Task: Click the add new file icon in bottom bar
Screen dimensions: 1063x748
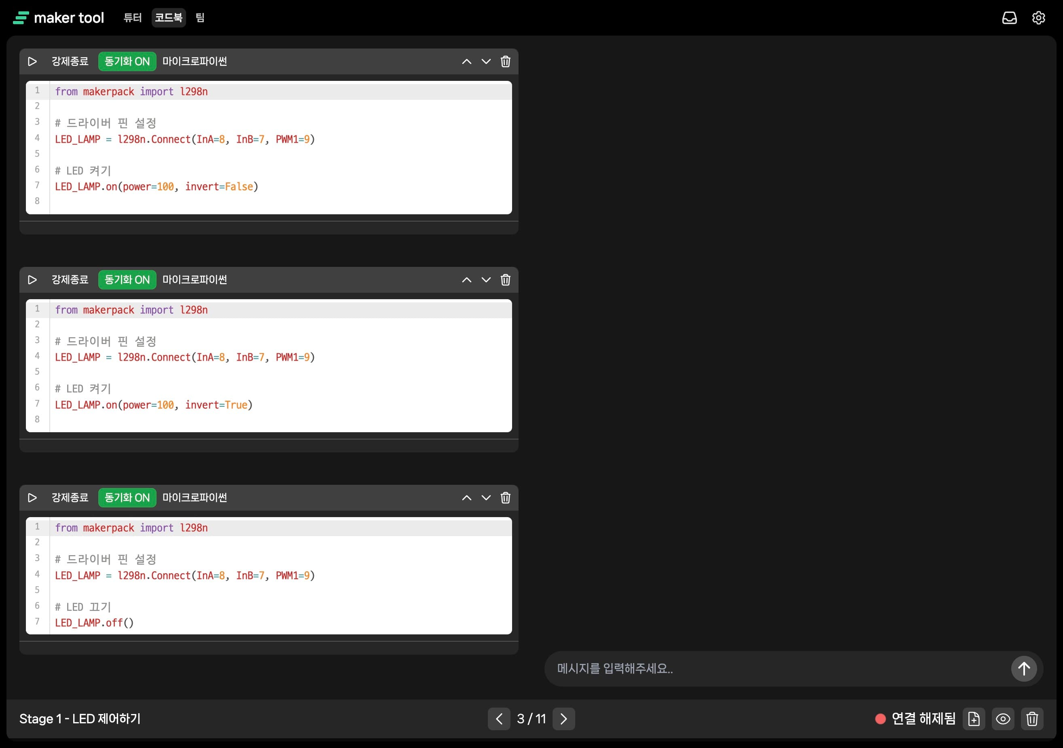Action: pyautogui.click(x=974, y=719)
